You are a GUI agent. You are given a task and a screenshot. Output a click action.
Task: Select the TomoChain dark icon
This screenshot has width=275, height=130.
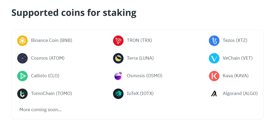pyautogui.click(x=22, y=94)
